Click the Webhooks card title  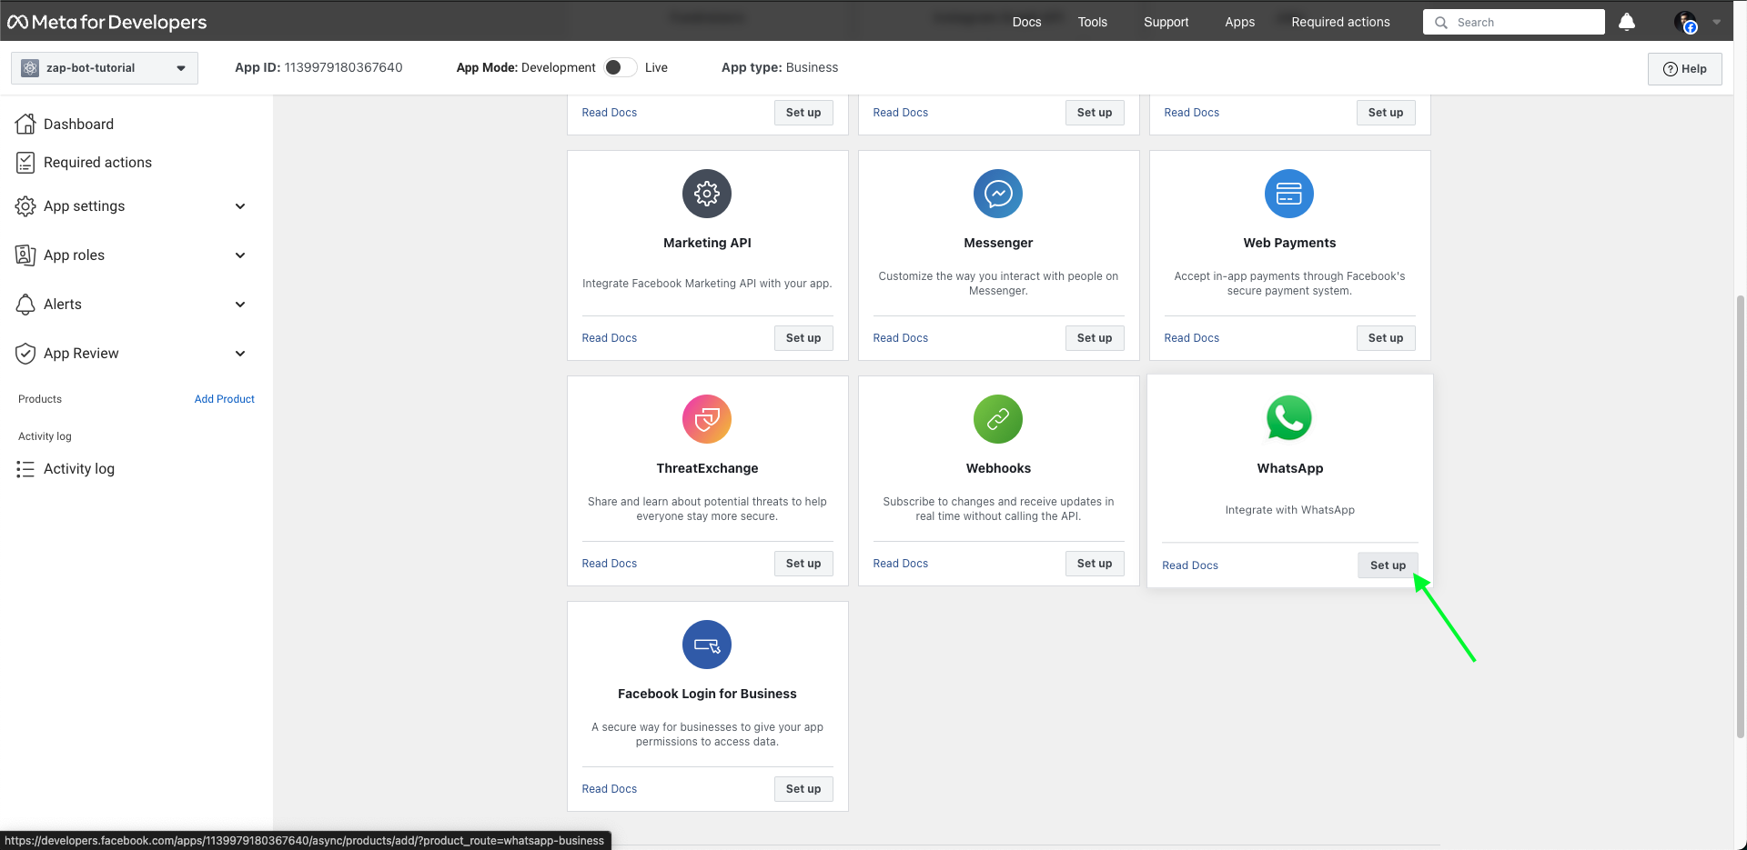(x=998, y=468)
